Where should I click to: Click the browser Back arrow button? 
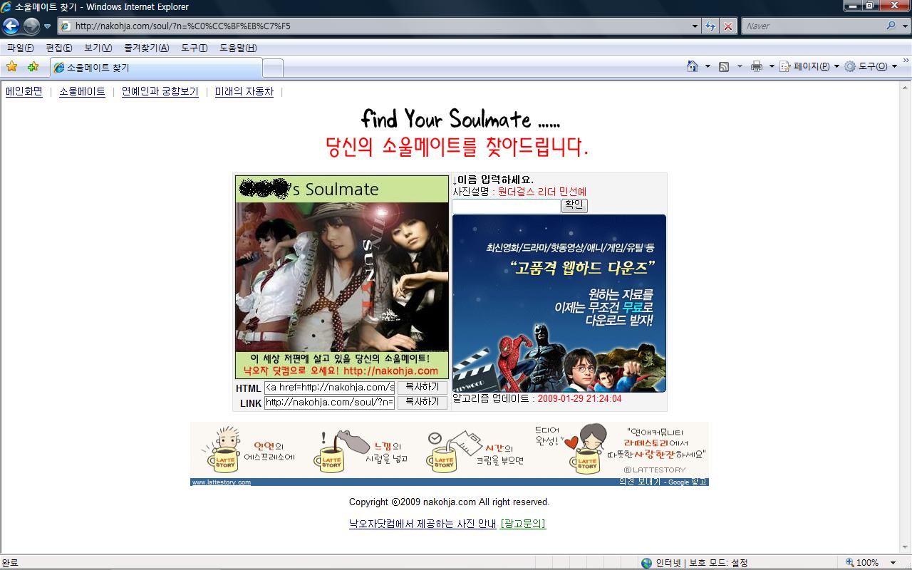point(11,26)
